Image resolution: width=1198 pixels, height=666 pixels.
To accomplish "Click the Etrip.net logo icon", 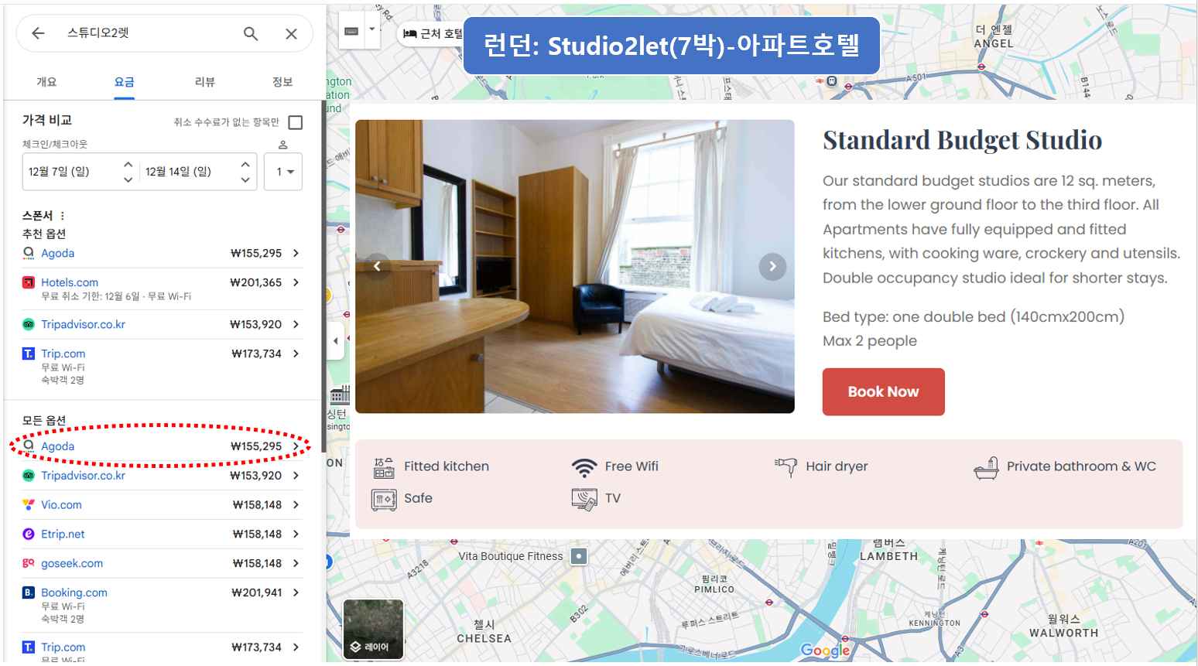I will [x=29, y=535].
